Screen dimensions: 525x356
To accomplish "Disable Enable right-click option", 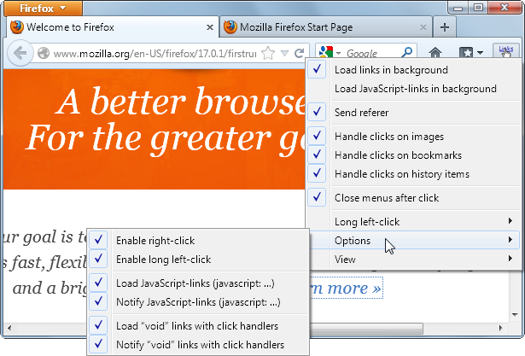I will click(x=198, y=241).
